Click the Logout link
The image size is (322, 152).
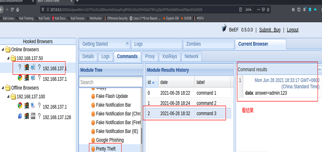pos(293,30)
